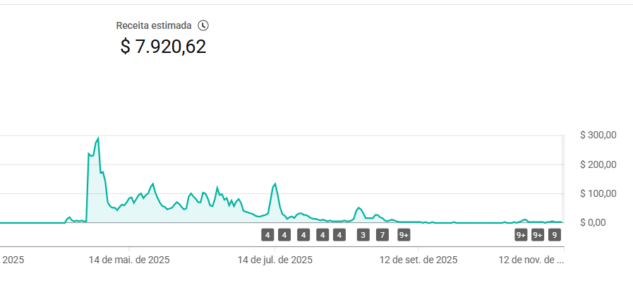Click the $ 100,00 axis label
The image size is (633, 283).
[598, 193]
